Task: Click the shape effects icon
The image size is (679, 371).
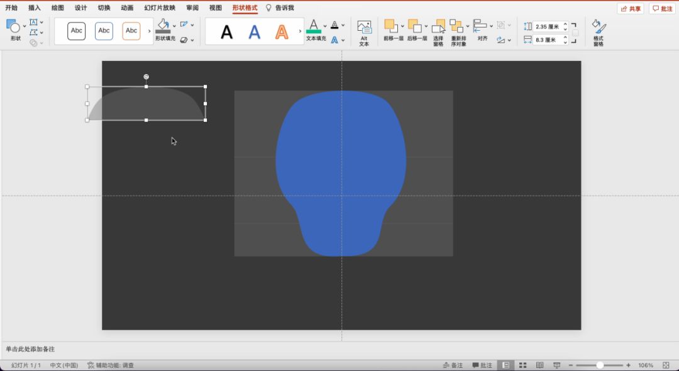Action: click(184, 40)
